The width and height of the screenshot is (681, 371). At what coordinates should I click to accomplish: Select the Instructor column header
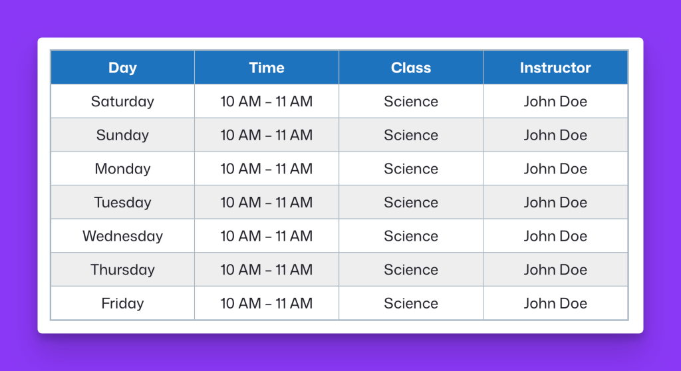pyautogui.click(x=555, y=67)
